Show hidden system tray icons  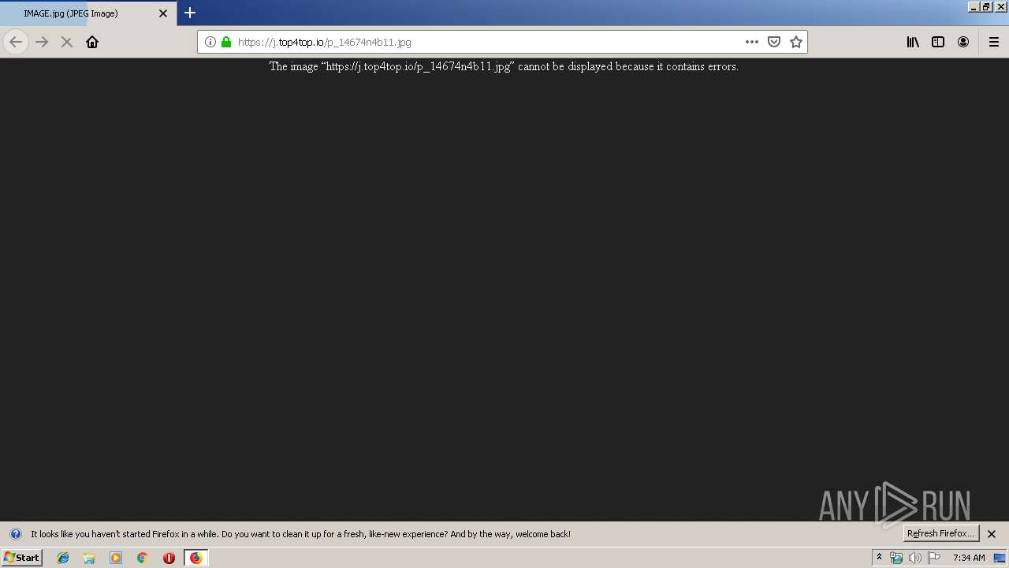tap(879, 558)
